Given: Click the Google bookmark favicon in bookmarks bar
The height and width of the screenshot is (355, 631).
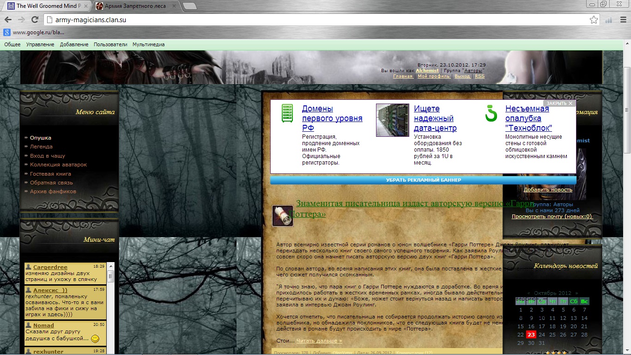Looking at the screenshot, I should tap(7, 32).
